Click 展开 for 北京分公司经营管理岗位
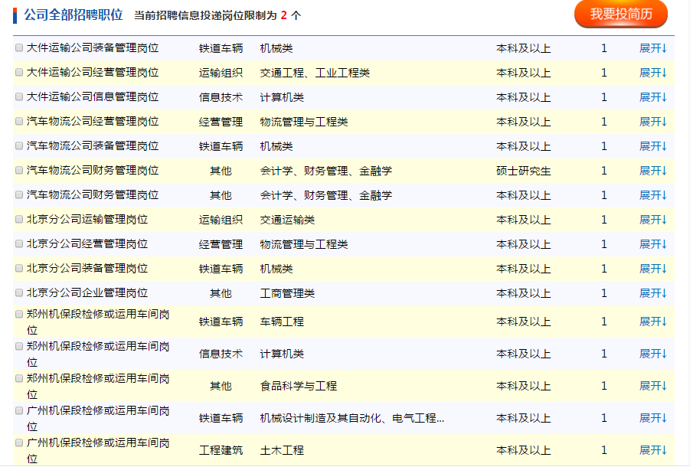690x467 pixels. pyautogui.click(x=653, y=244)
